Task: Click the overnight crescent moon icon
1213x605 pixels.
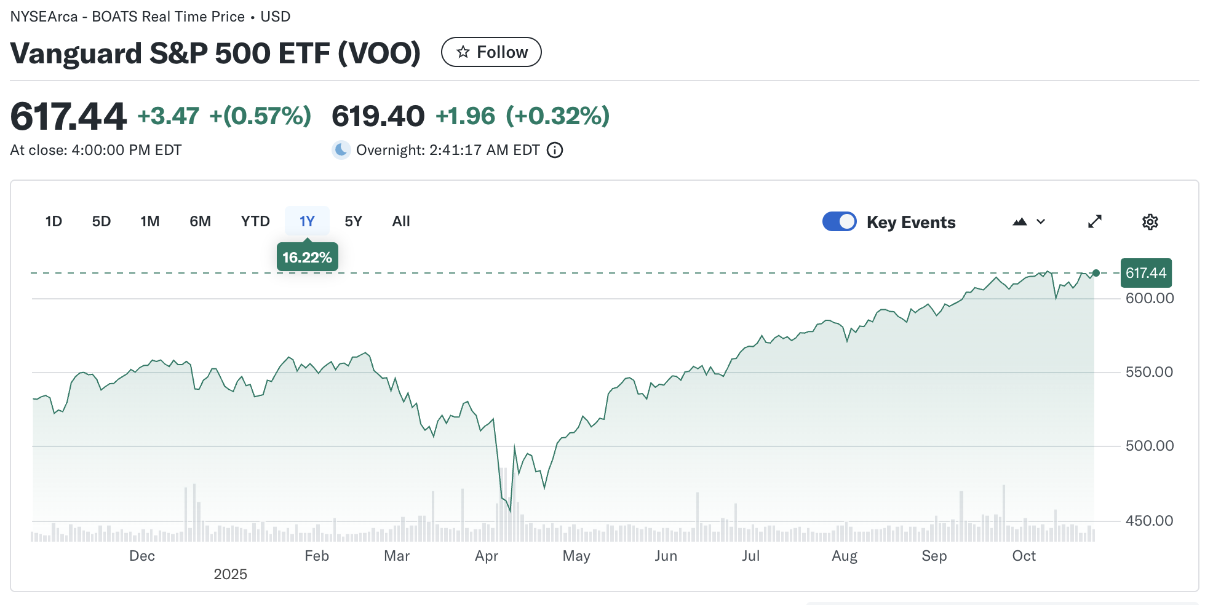Action: [x=341, y=149]
